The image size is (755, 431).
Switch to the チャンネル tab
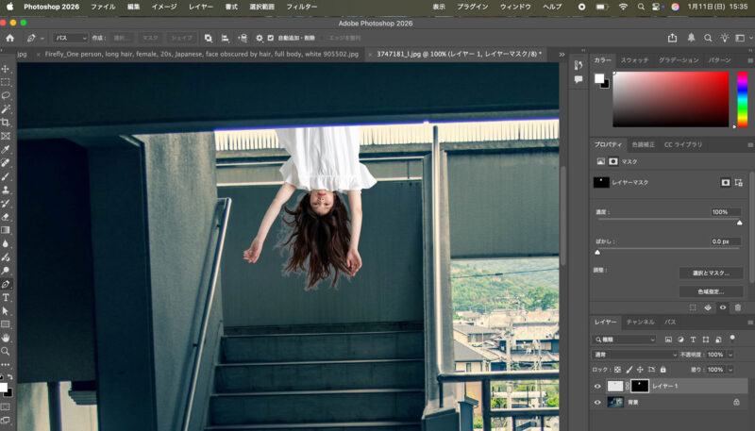(x=641, y=322)
